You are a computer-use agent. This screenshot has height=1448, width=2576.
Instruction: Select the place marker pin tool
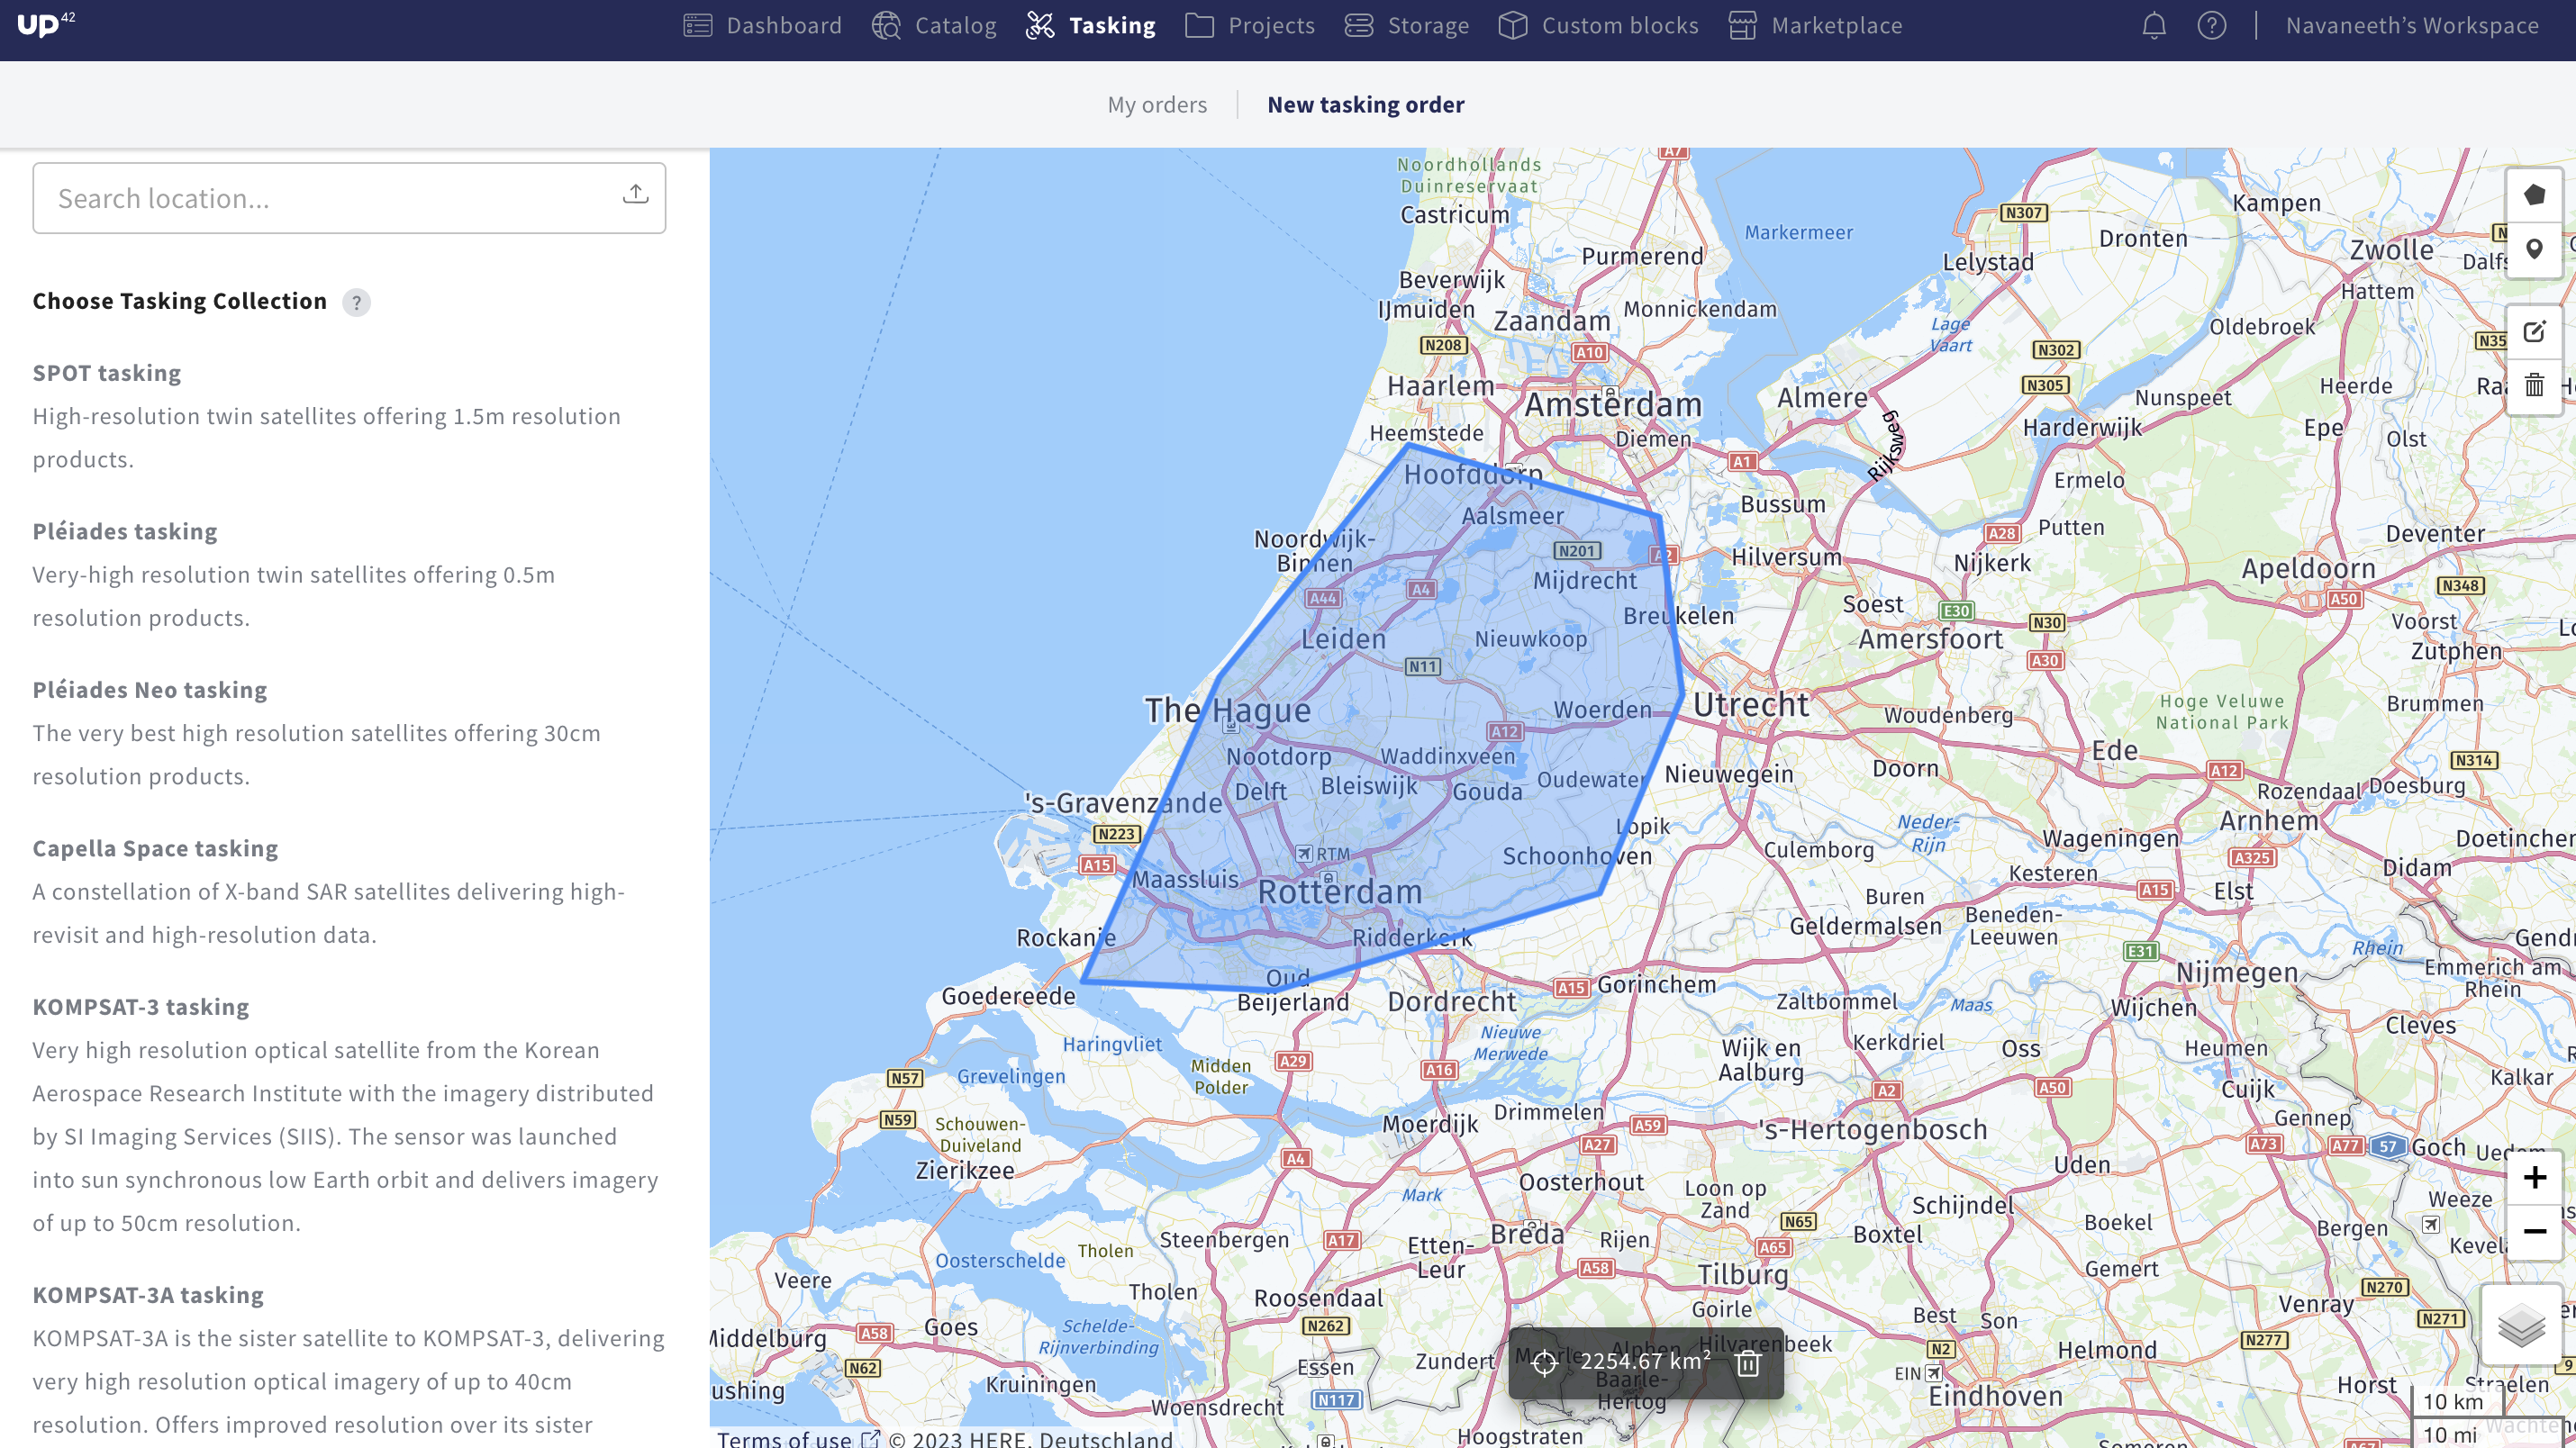[x=2533, y=249]
